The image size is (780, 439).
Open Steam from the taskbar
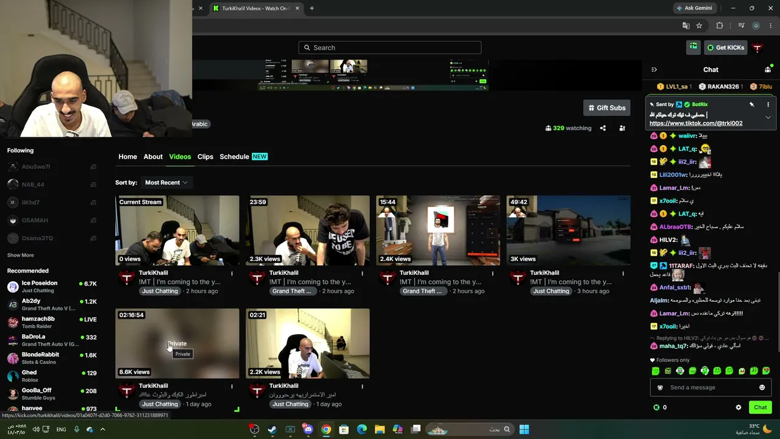pyautogui.click(x=272, y=430)
